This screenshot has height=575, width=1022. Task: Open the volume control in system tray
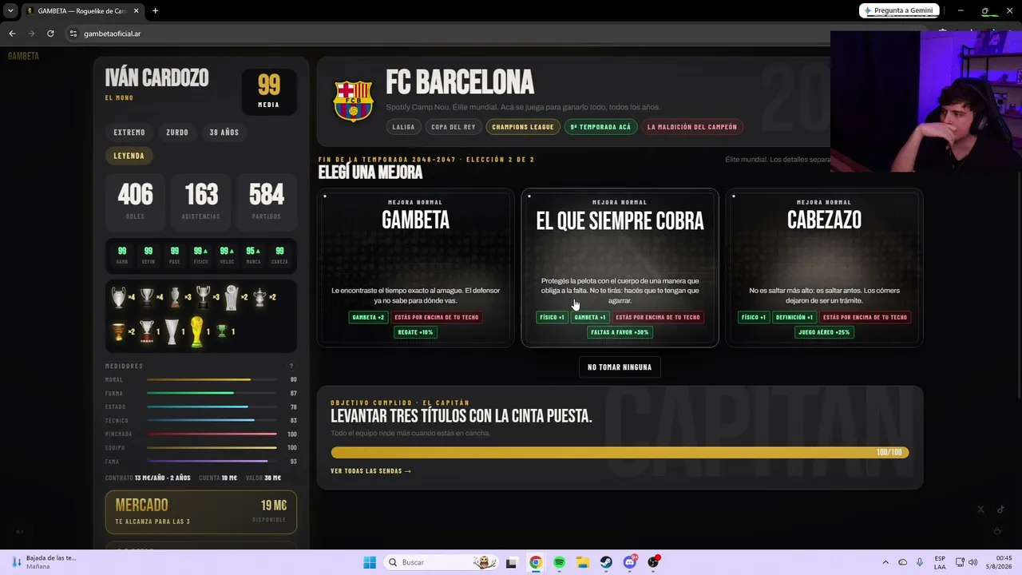pos(972,562)
